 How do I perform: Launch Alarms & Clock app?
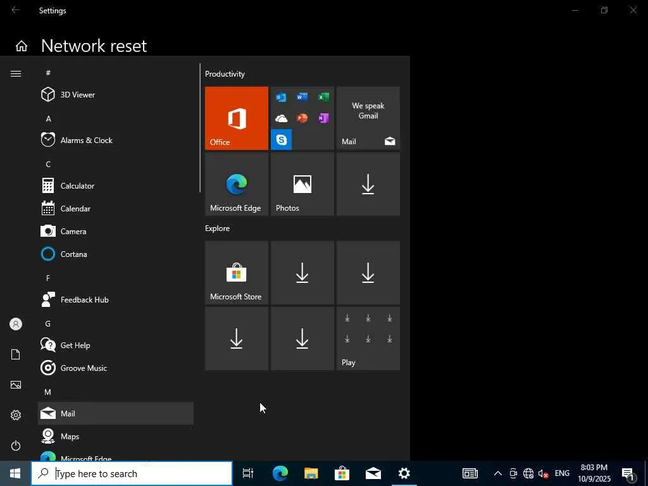116,140
